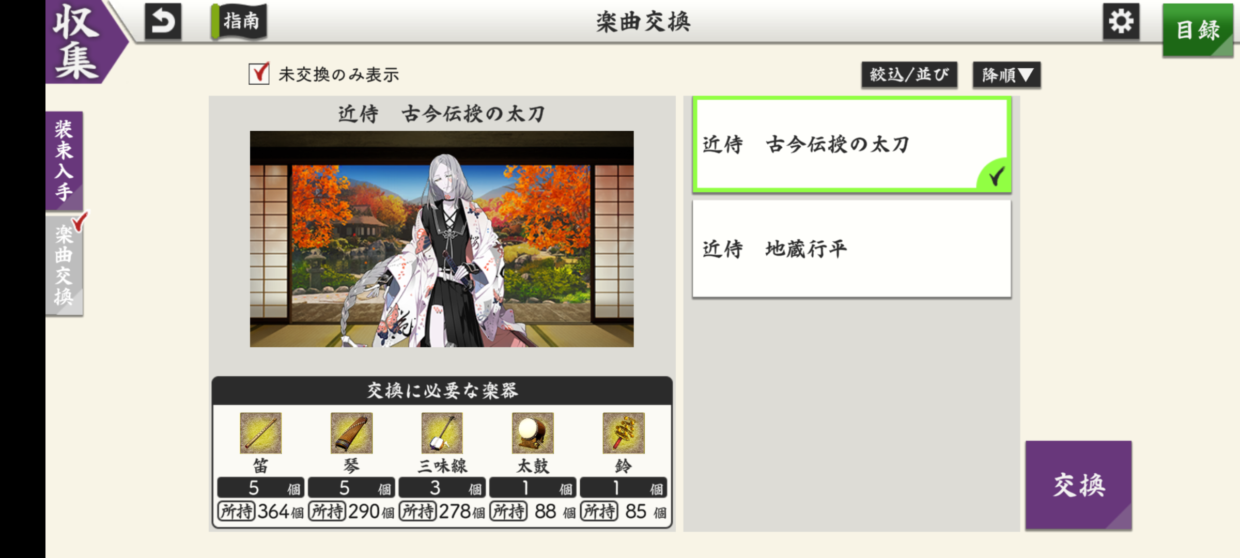
Task: Click the purple 交換 exchange button
Action: tap(1078, 485)
